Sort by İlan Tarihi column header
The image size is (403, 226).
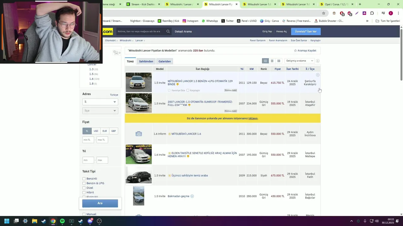pyautogui.click(x=292, y=69)
